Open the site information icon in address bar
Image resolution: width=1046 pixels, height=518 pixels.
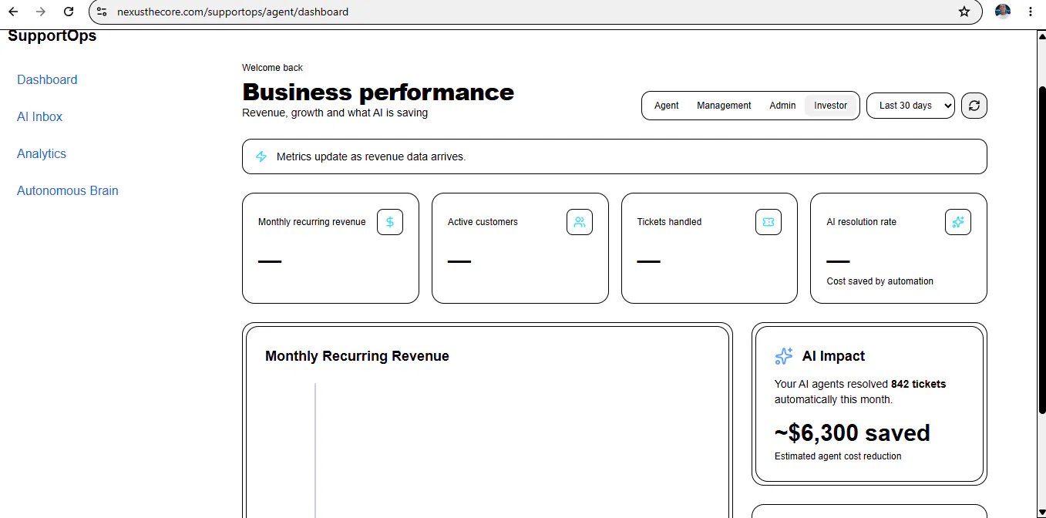pyautogui.click(x=102, y=12)
